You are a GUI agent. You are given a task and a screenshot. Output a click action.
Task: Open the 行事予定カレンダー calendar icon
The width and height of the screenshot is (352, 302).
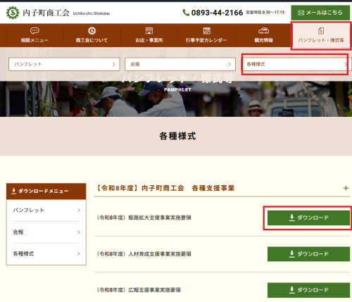206,30
